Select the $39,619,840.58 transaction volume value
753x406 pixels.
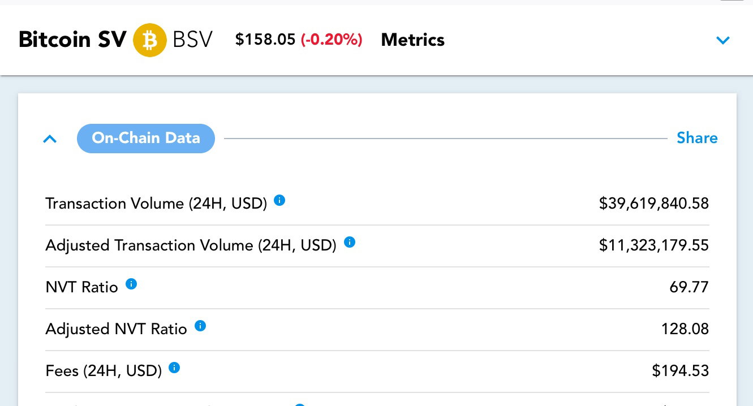[654, 204]
